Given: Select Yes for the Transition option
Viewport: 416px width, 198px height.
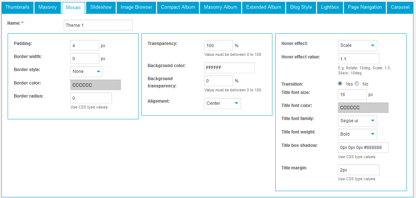Looking at the screenshot, I should pos(340,83).
